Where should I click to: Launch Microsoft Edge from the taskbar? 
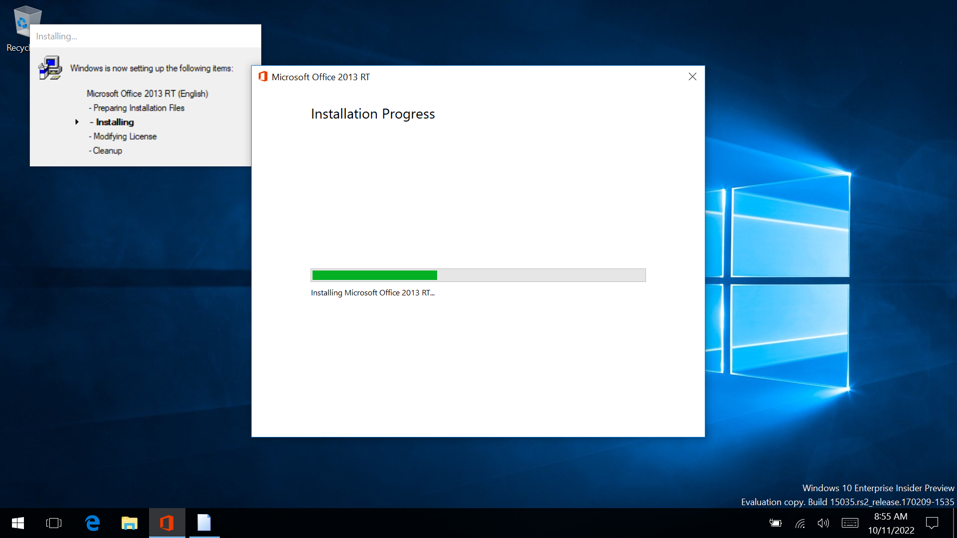tap(92, 523)
